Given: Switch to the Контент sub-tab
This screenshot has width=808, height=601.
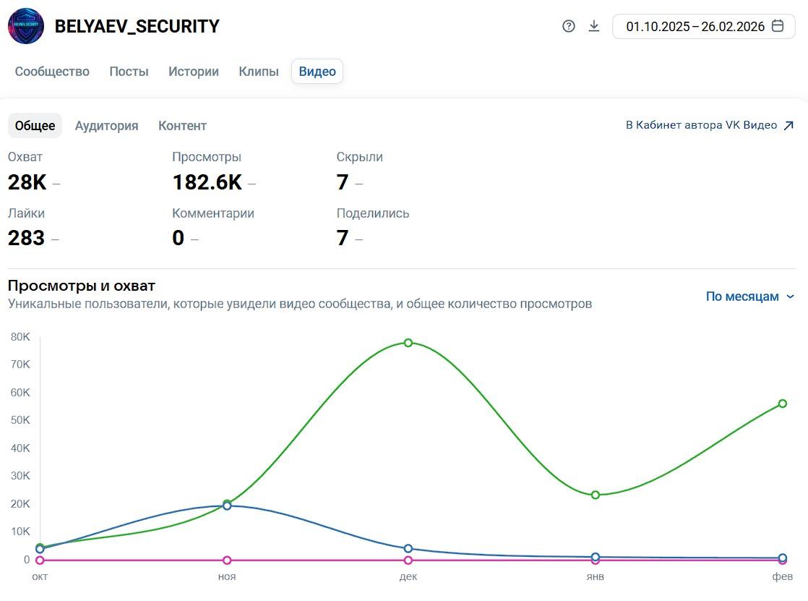Looking at the screenshot, I should (182, 126).
